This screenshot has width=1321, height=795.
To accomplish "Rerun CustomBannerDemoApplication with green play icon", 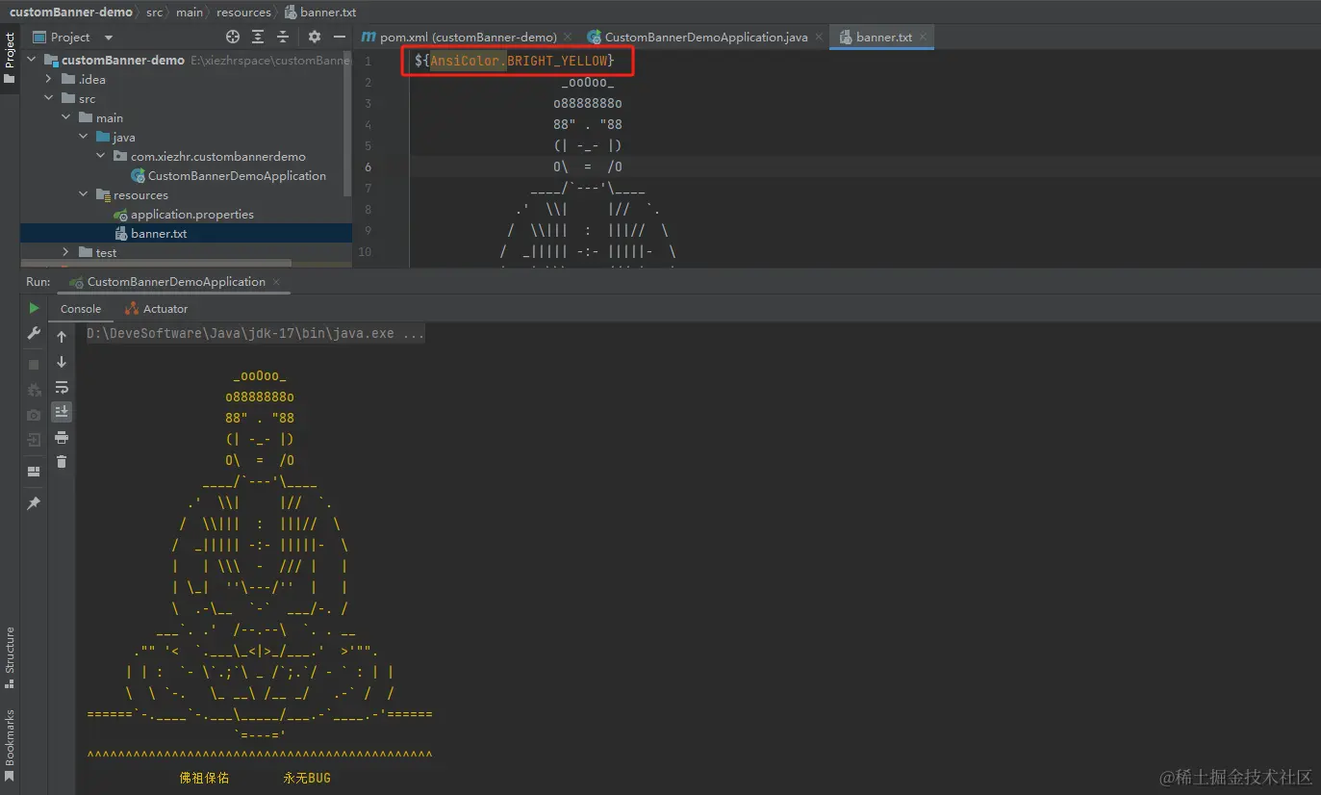I will (x=34, y=308).
